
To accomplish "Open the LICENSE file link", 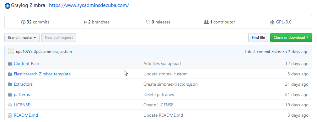I will (x=22, y=105).
